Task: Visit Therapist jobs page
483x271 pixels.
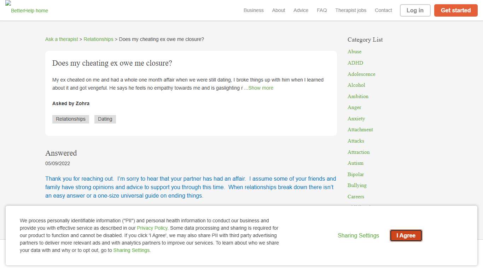Action: (351, 10)
